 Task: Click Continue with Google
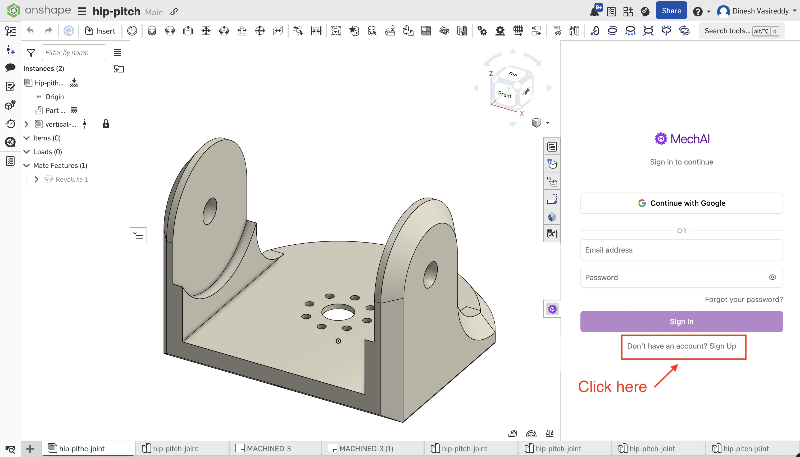tap(681, 203)
